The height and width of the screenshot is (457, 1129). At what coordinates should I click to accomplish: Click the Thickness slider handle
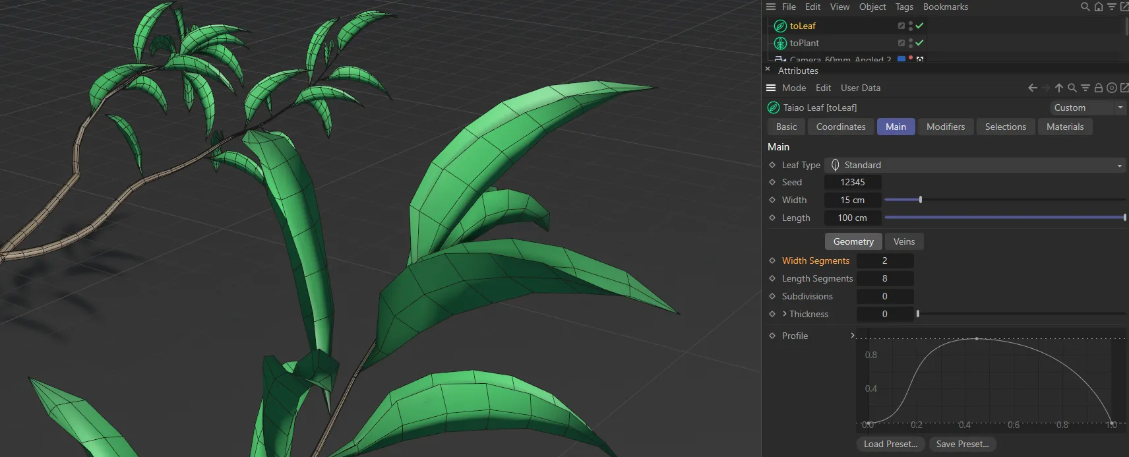click(x=918, y=314)
